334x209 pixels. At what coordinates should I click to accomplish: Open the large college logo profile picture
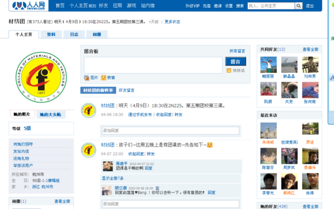click(41, 77)
